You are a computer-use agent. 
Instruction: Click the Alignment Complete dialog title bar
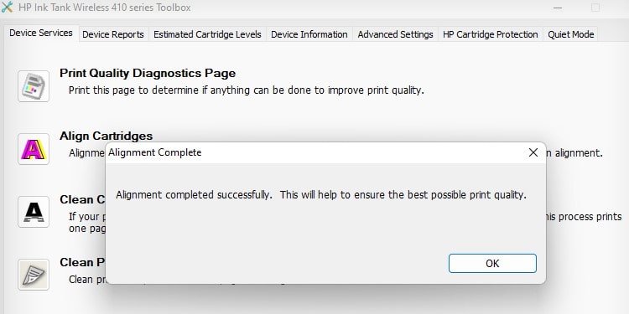pyautogui.click(x=314, y=152)
